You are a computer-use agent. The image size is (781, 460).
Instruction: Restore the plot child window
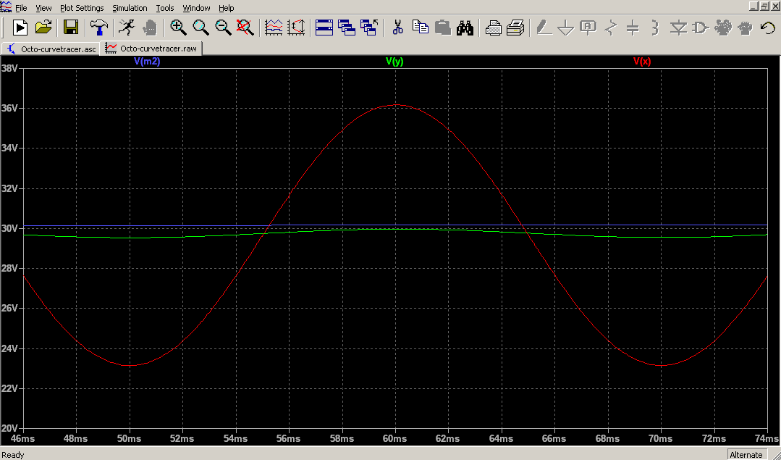[764, 7]
